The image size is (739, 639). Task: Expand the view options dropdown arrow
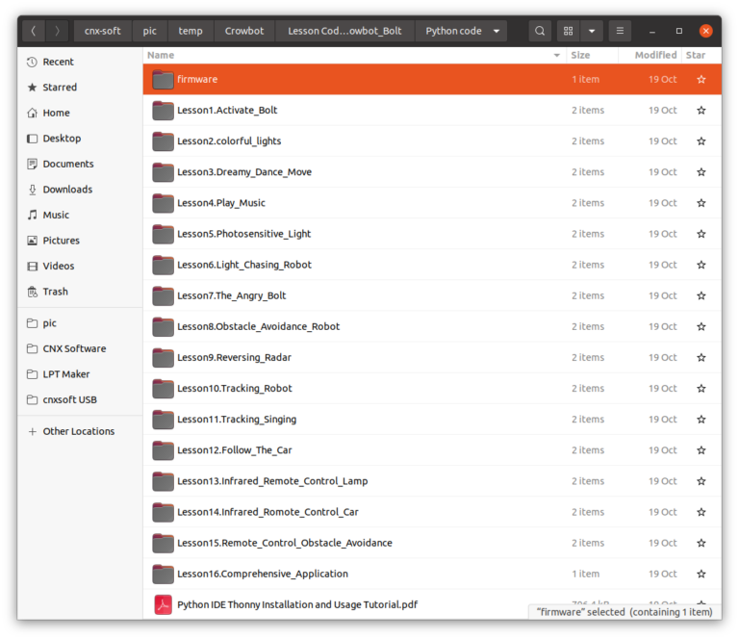pyautogui.click(x=591, y=31)
